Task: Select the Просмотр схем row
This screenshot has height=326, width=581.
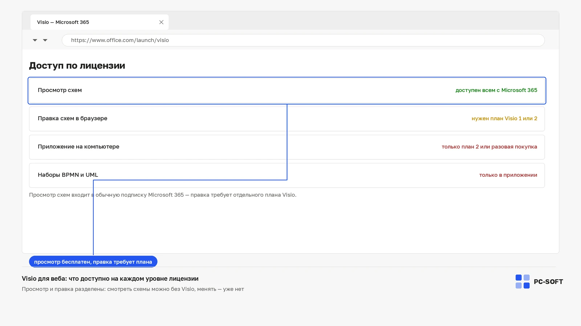Action: tap(287, 91)
